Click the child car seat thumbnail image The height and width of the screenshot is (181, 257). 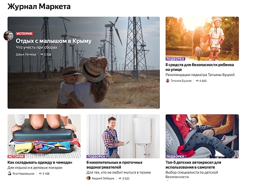202,136
